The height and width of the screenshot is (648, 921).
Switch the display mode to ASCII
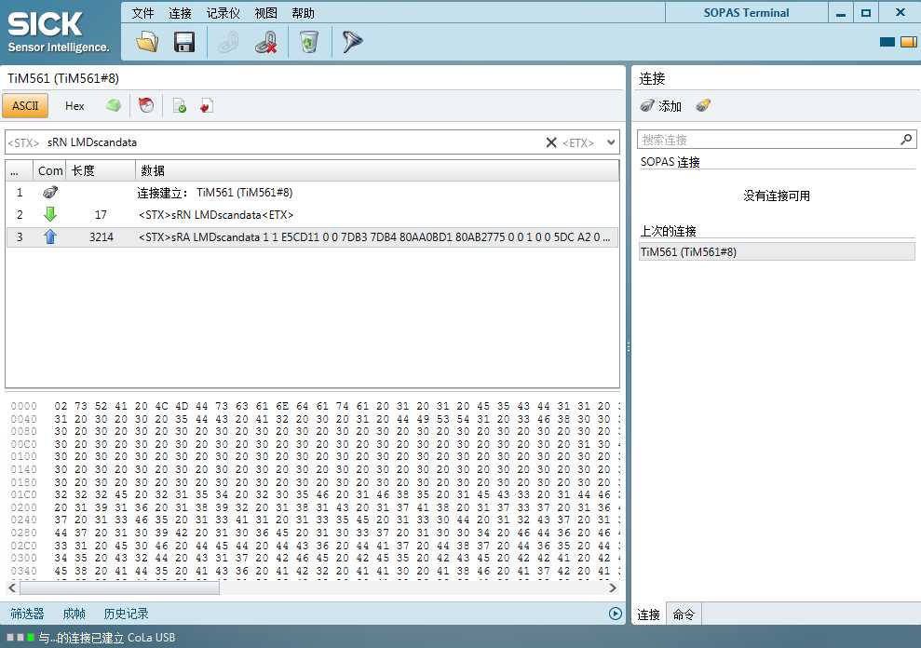click(x=25, y=106)
